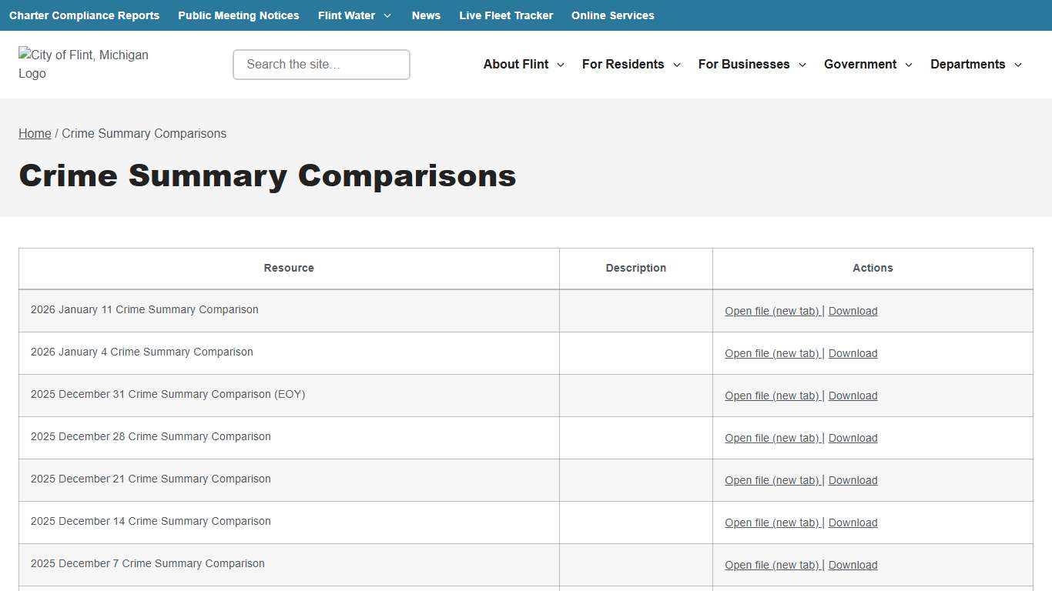Open the Live Fleet Tracker
Screen dimensions: 1052x591
click(x=506, y=15)
